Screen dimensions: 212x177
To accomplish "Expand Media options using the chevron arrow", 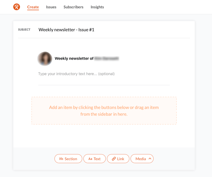I will pos(150,159).
